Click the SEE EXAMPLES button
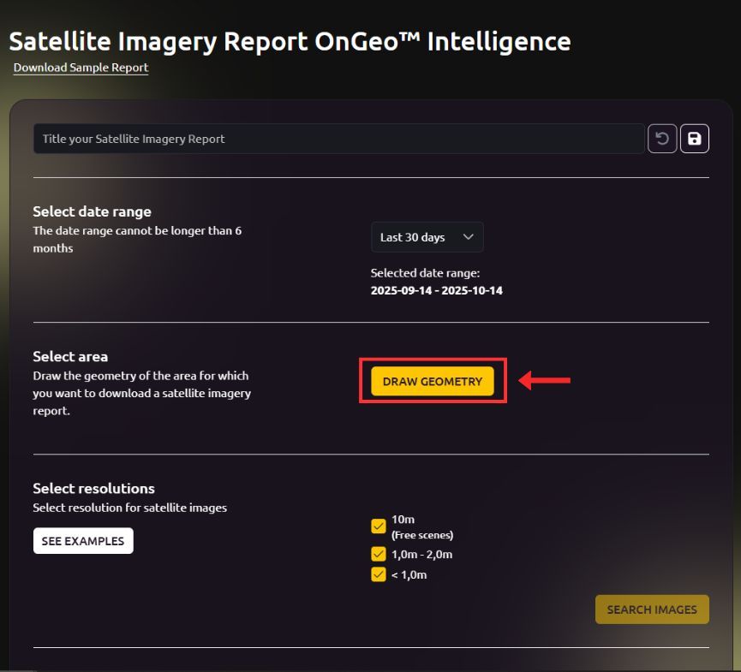This screenshot has width=741, height=672. pyautogui.click(x=83, y=541)
